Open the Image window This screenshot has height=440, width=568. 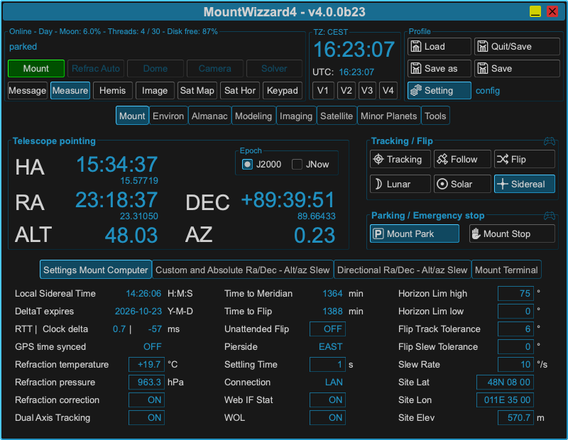pos(155,91)
